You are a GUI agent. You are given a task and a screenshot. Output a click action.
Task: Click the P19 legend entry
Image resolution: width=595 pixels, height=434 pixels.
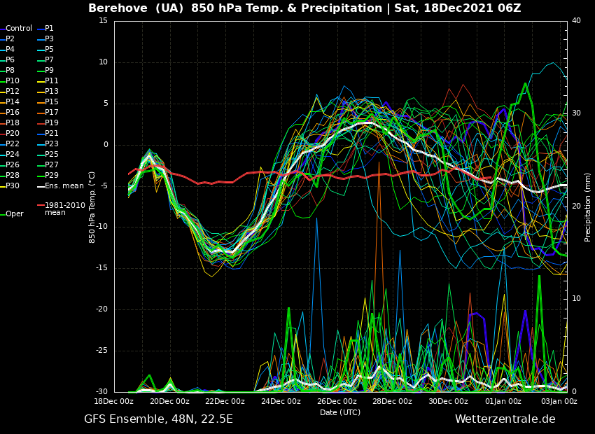coord(52,123)
